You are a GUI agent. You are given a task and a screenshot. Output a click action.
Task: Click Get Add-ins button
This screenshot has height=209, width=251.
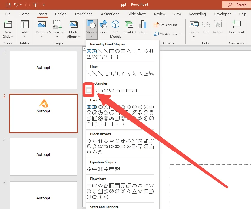click(x=166, y=25)
